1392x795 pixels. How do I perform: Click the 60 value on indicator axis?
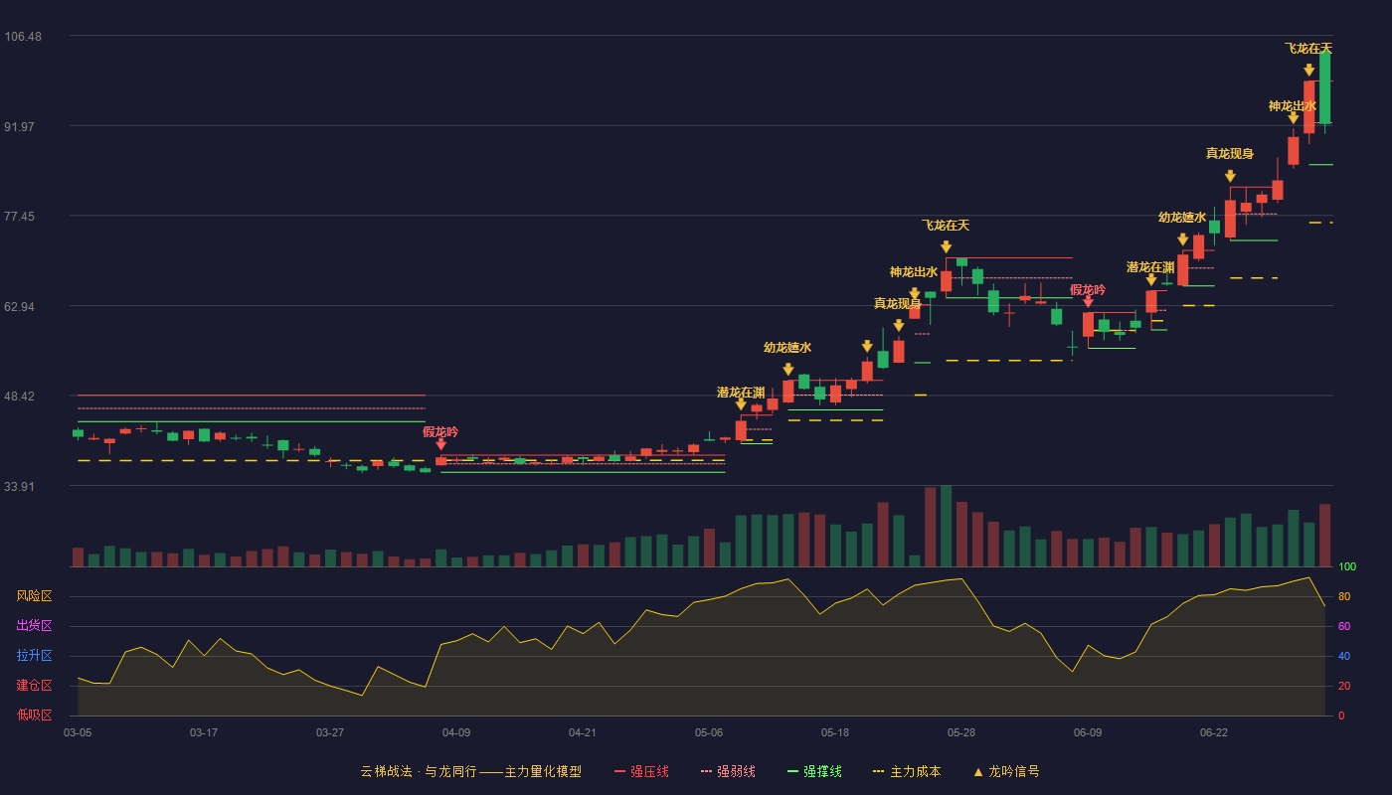tap(1344, 626)
